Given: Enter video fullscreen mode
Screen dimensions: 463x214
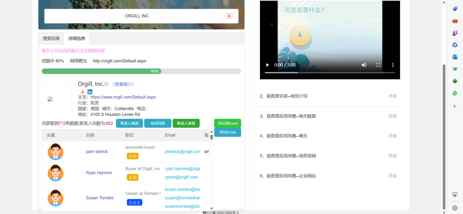Looking at the screenshot, I should coord(378,65).
